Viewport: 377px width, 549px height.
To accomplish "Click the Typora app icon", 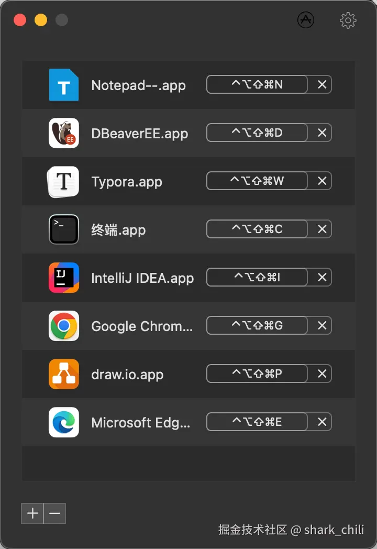I will pyautogui.click(x=64, y=182).
